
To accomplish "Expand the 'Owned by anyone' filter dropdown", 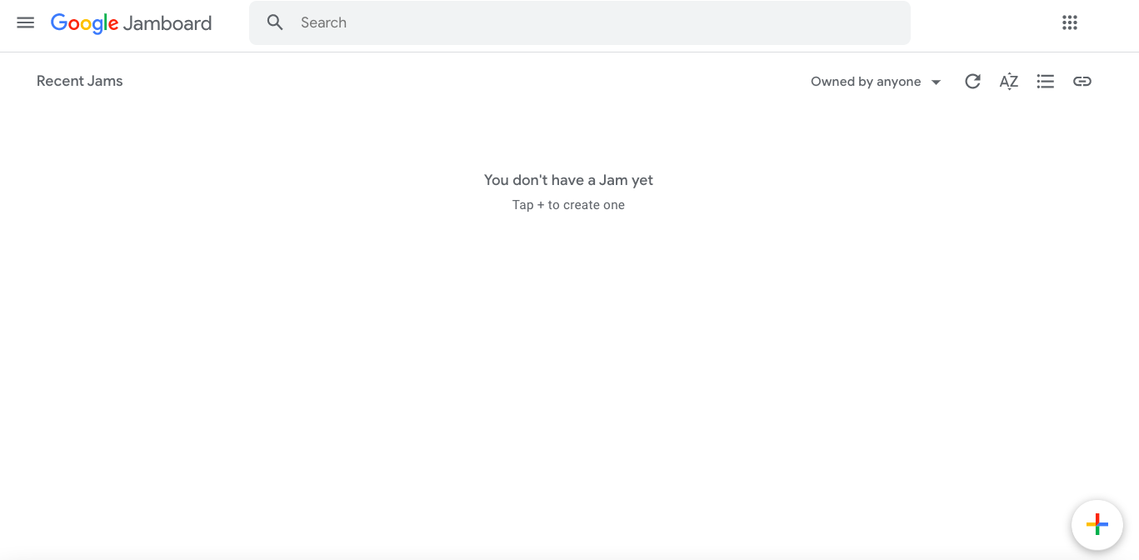I will coord(876,82).
